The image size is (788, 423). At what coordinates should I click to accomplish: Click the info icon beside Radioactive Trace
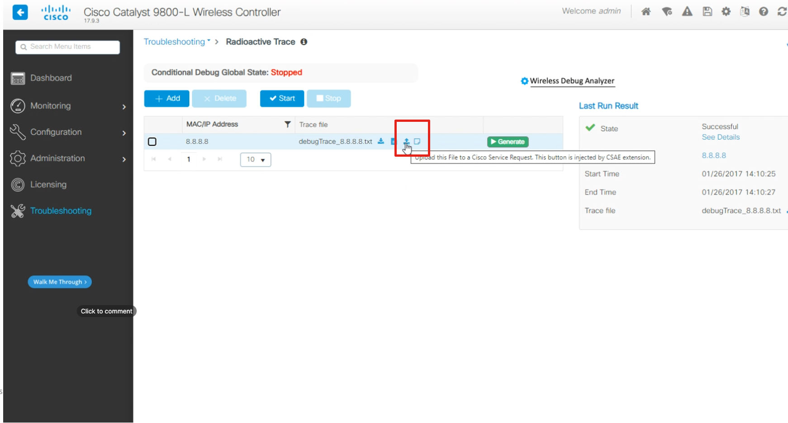click(304, 42)
